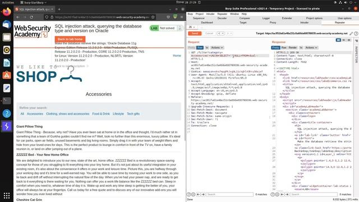The height and width of the screenshot is (202, 359).
Task: Go to previous Response search match
Action: pos(282,195)
